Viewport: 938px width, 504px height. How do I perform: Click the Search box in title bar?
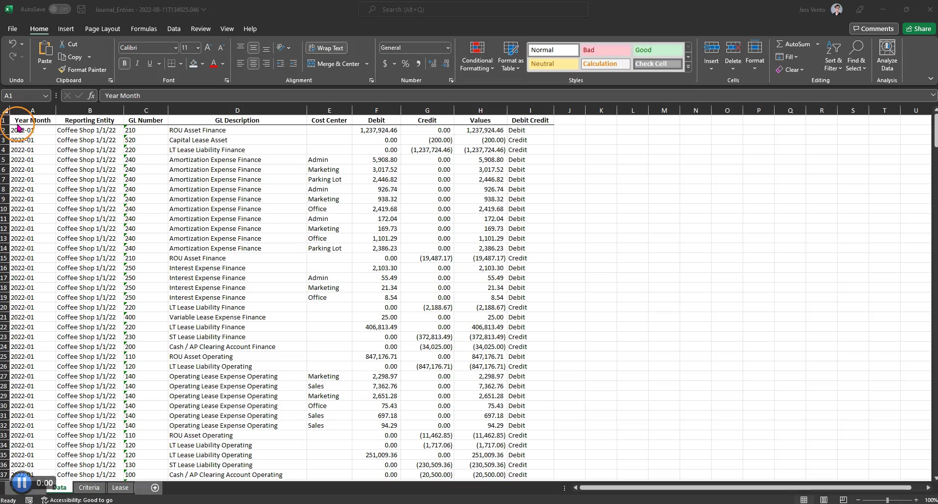tap(473, 9)
